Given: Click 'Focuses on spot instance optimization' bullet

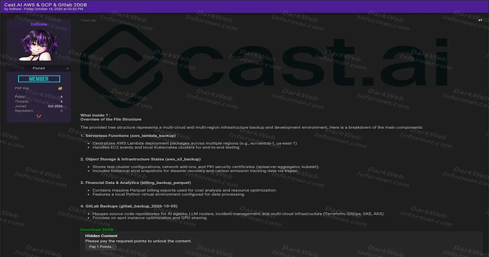Looking at the screenshot, I should (150, 218).
